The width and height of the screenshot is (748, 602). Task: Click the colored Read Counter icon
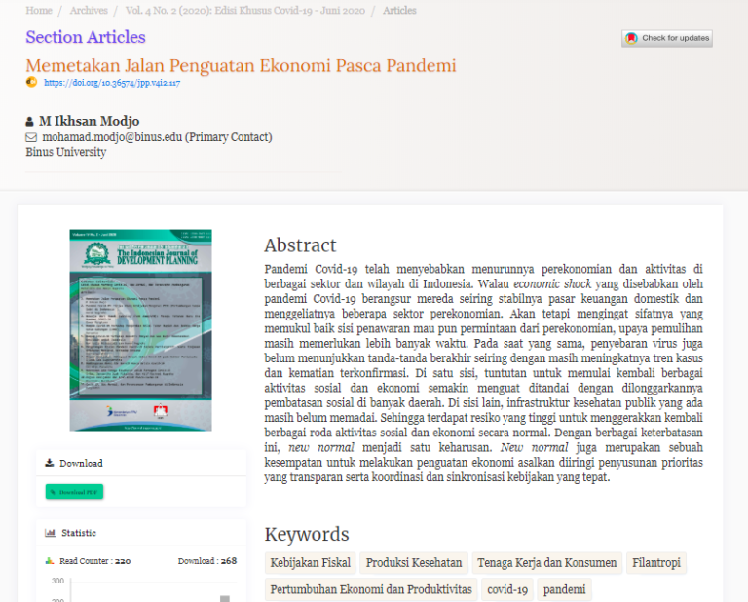point(50,561)
